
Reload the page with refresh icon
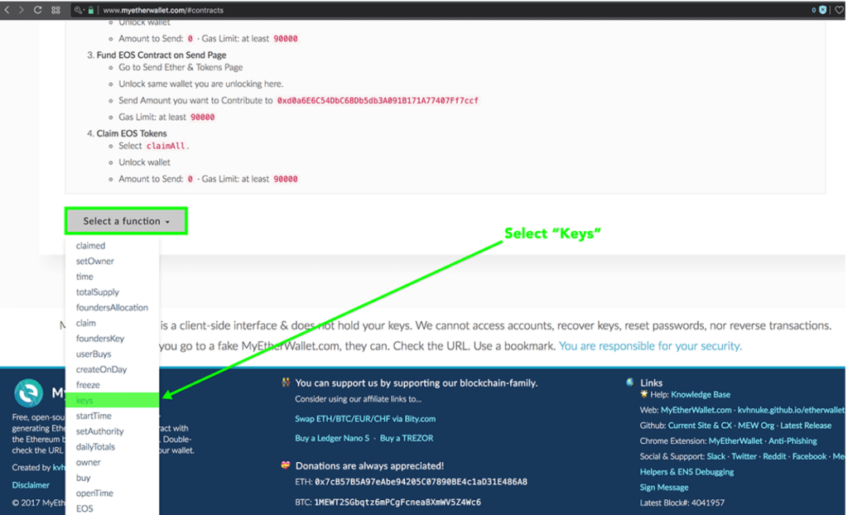(38, 10)
